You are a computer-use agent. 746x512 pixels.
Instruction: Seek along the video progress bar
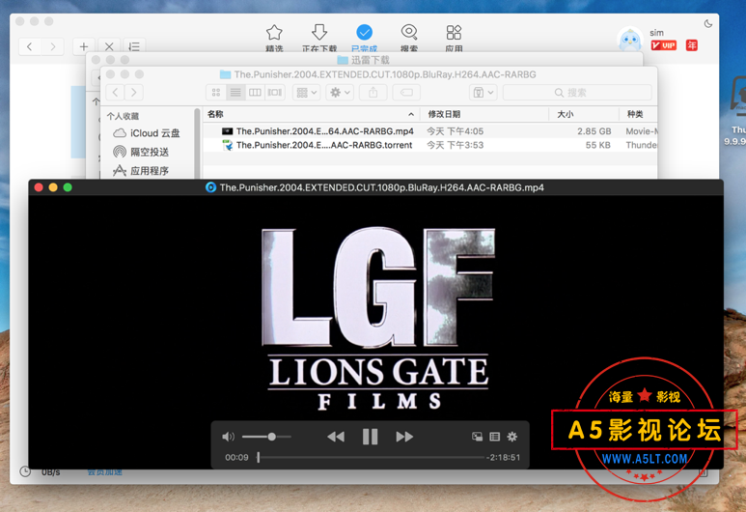coord(372,457)
